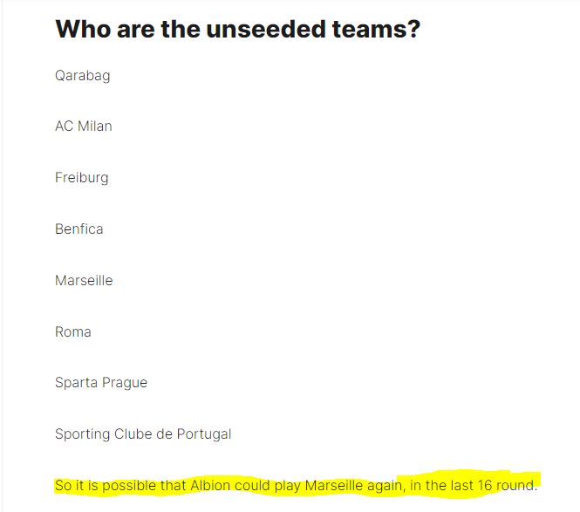This screenshot has width=580, height=512.
Task: Click the word 'unseeded' in the heading
Action: click(266, 30)
